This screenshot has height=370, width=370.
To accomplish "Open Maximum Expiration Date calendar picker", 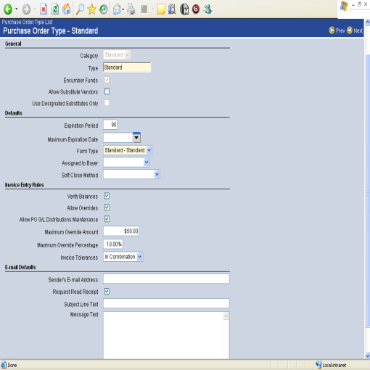I will [136, 138].
